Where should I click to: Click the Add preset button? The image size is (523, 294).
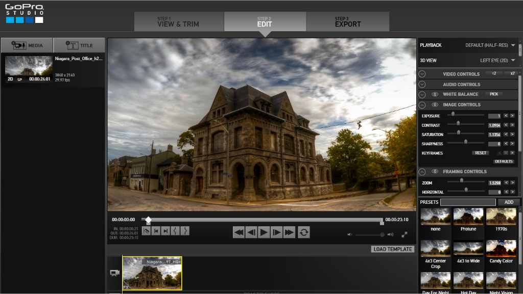pyautogui.click(x=509, y=202)
